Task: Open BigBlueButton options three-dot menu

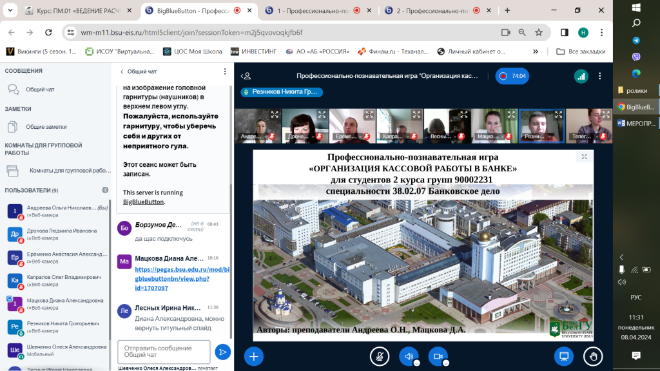Action: [x=600, y=76]
